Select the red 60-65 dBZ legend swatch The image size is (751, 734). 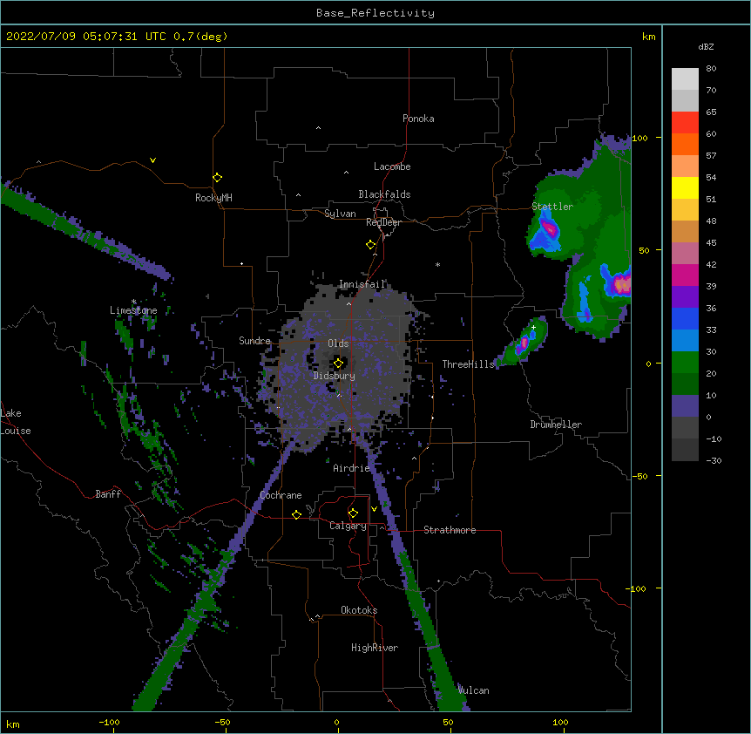(685, 123)
